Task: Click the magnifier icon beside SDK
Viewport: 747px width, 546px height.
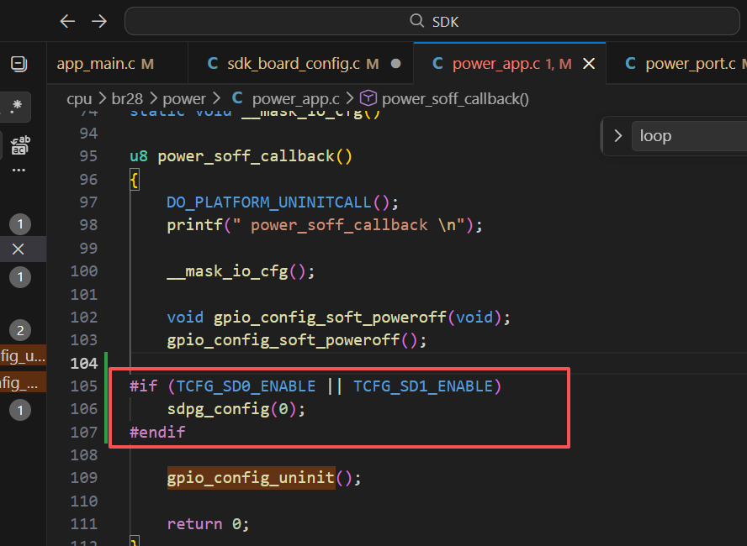Action: click(x=417, y=21)
